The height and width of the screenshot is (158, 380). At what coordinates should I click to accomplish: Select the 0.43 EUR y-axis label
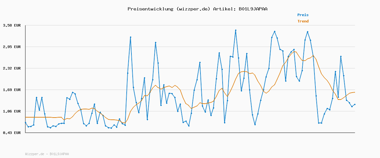12,133
